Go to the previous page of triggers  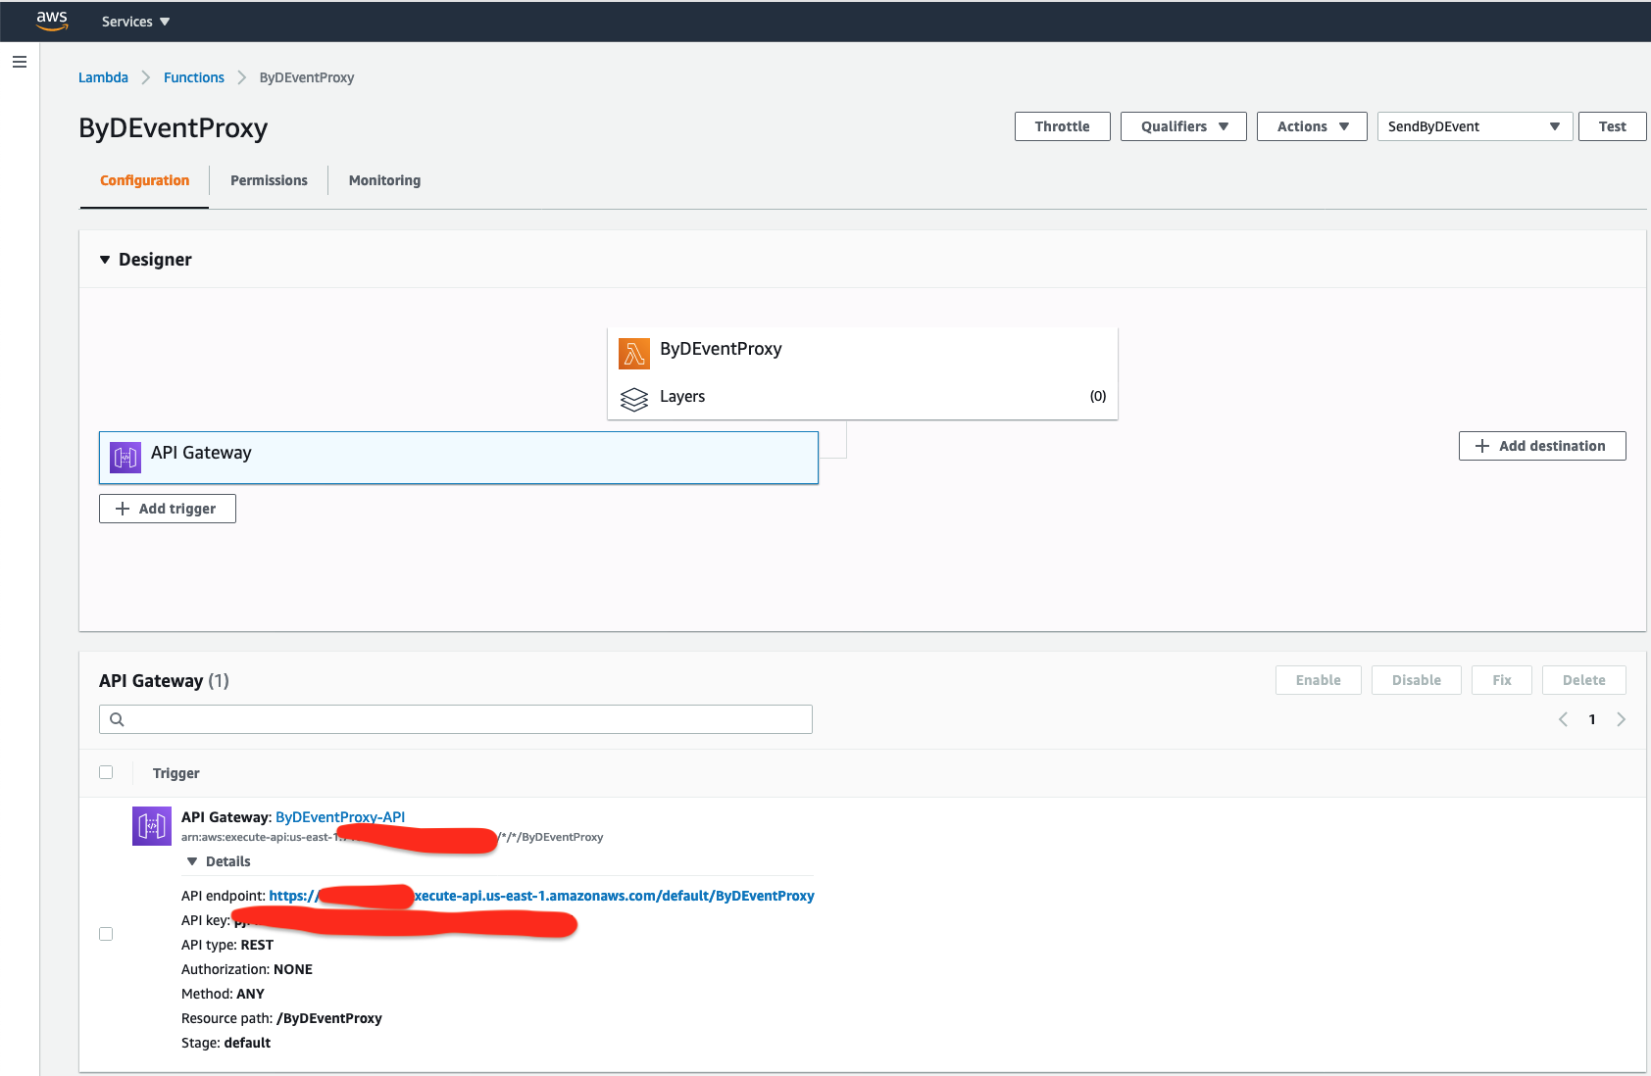click(1563, 719)
